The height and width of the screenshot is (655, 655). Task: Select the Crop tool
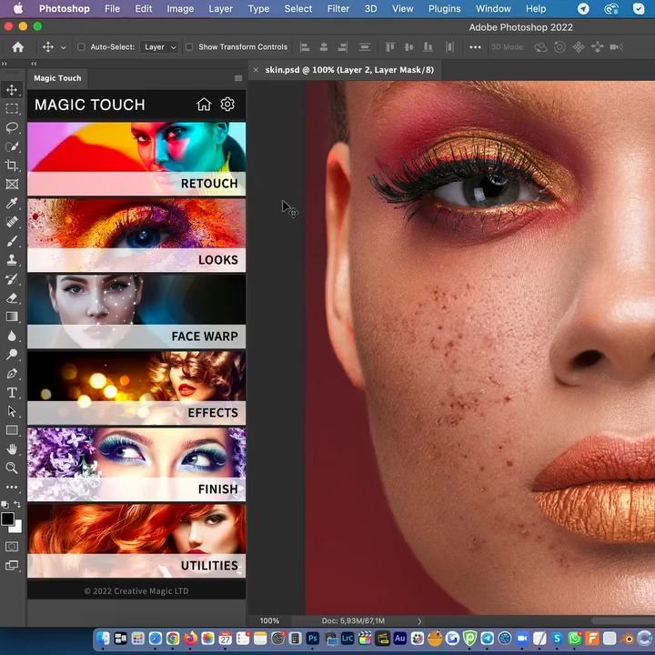coord(12,166)
